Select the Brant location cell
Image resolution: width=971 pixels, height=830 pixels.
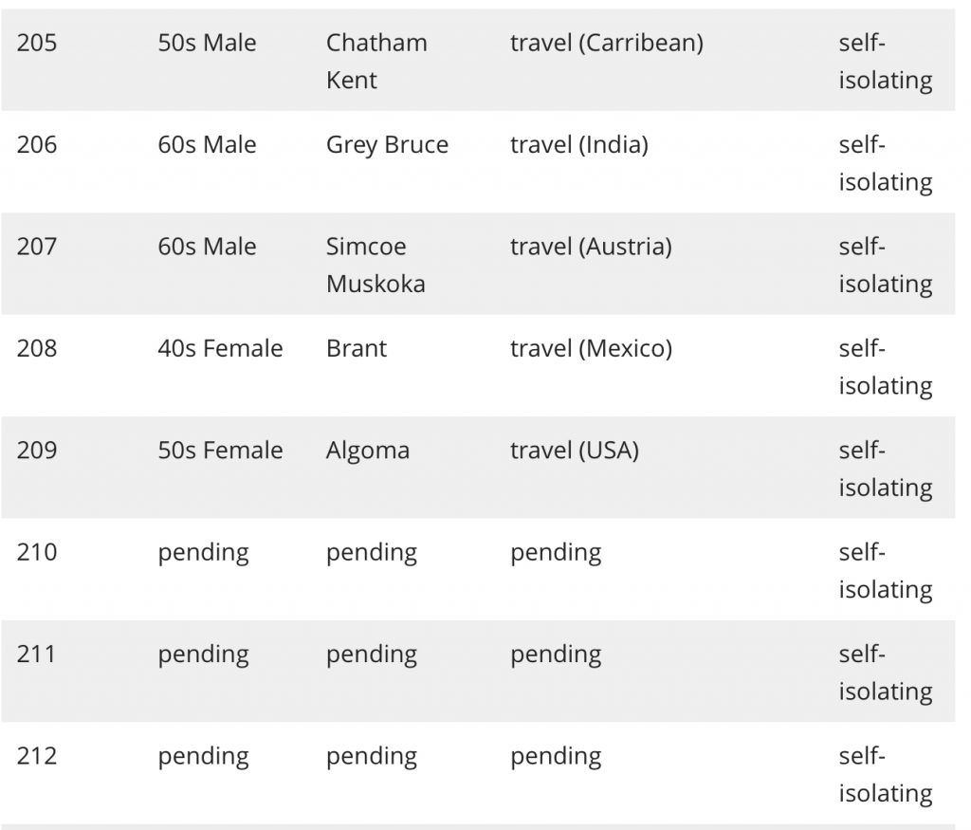pos(357,348)
